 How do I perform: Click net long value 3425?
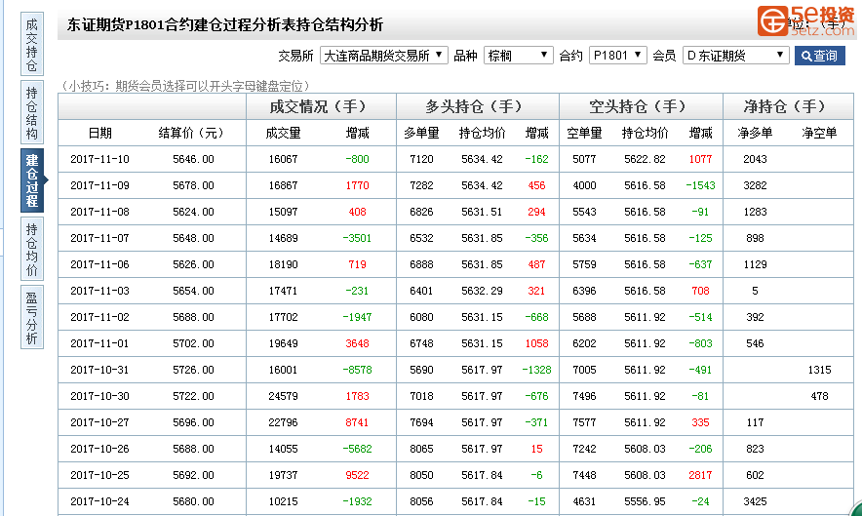[x=755, y=501]
